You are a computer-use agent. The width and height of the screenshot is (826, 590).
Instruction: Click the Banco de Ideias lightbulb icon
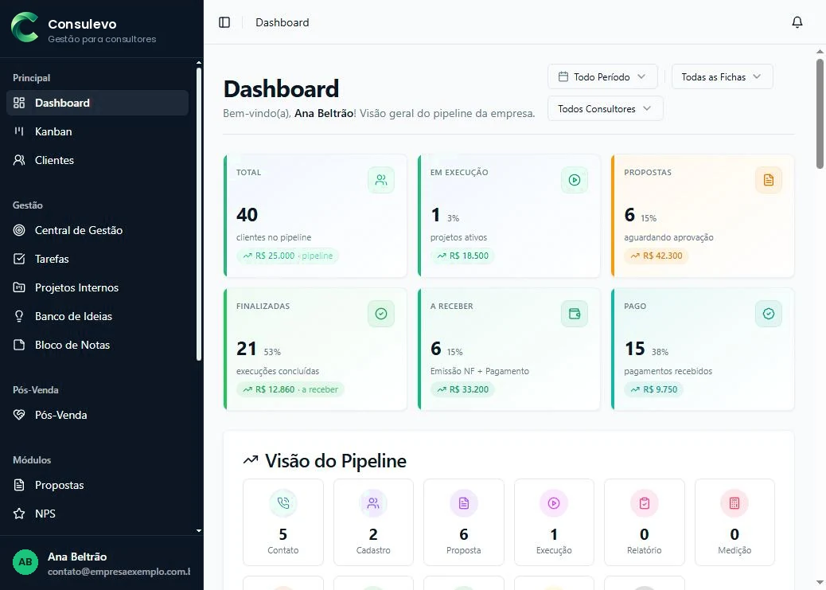19,316
